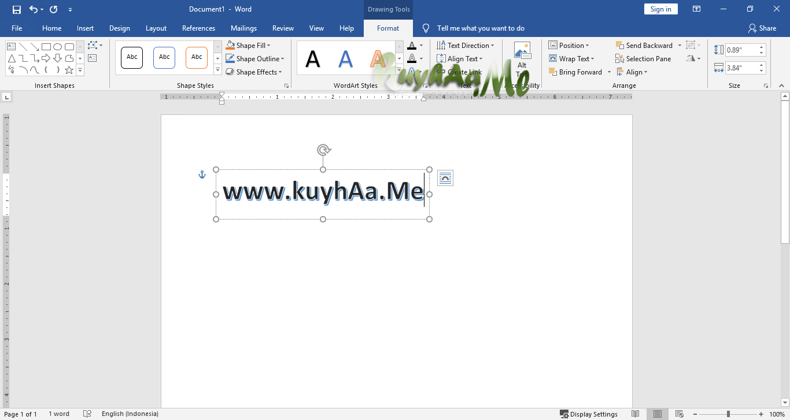Open the Alt Text pane
The image size is (790, 420).
pos(522,60)
